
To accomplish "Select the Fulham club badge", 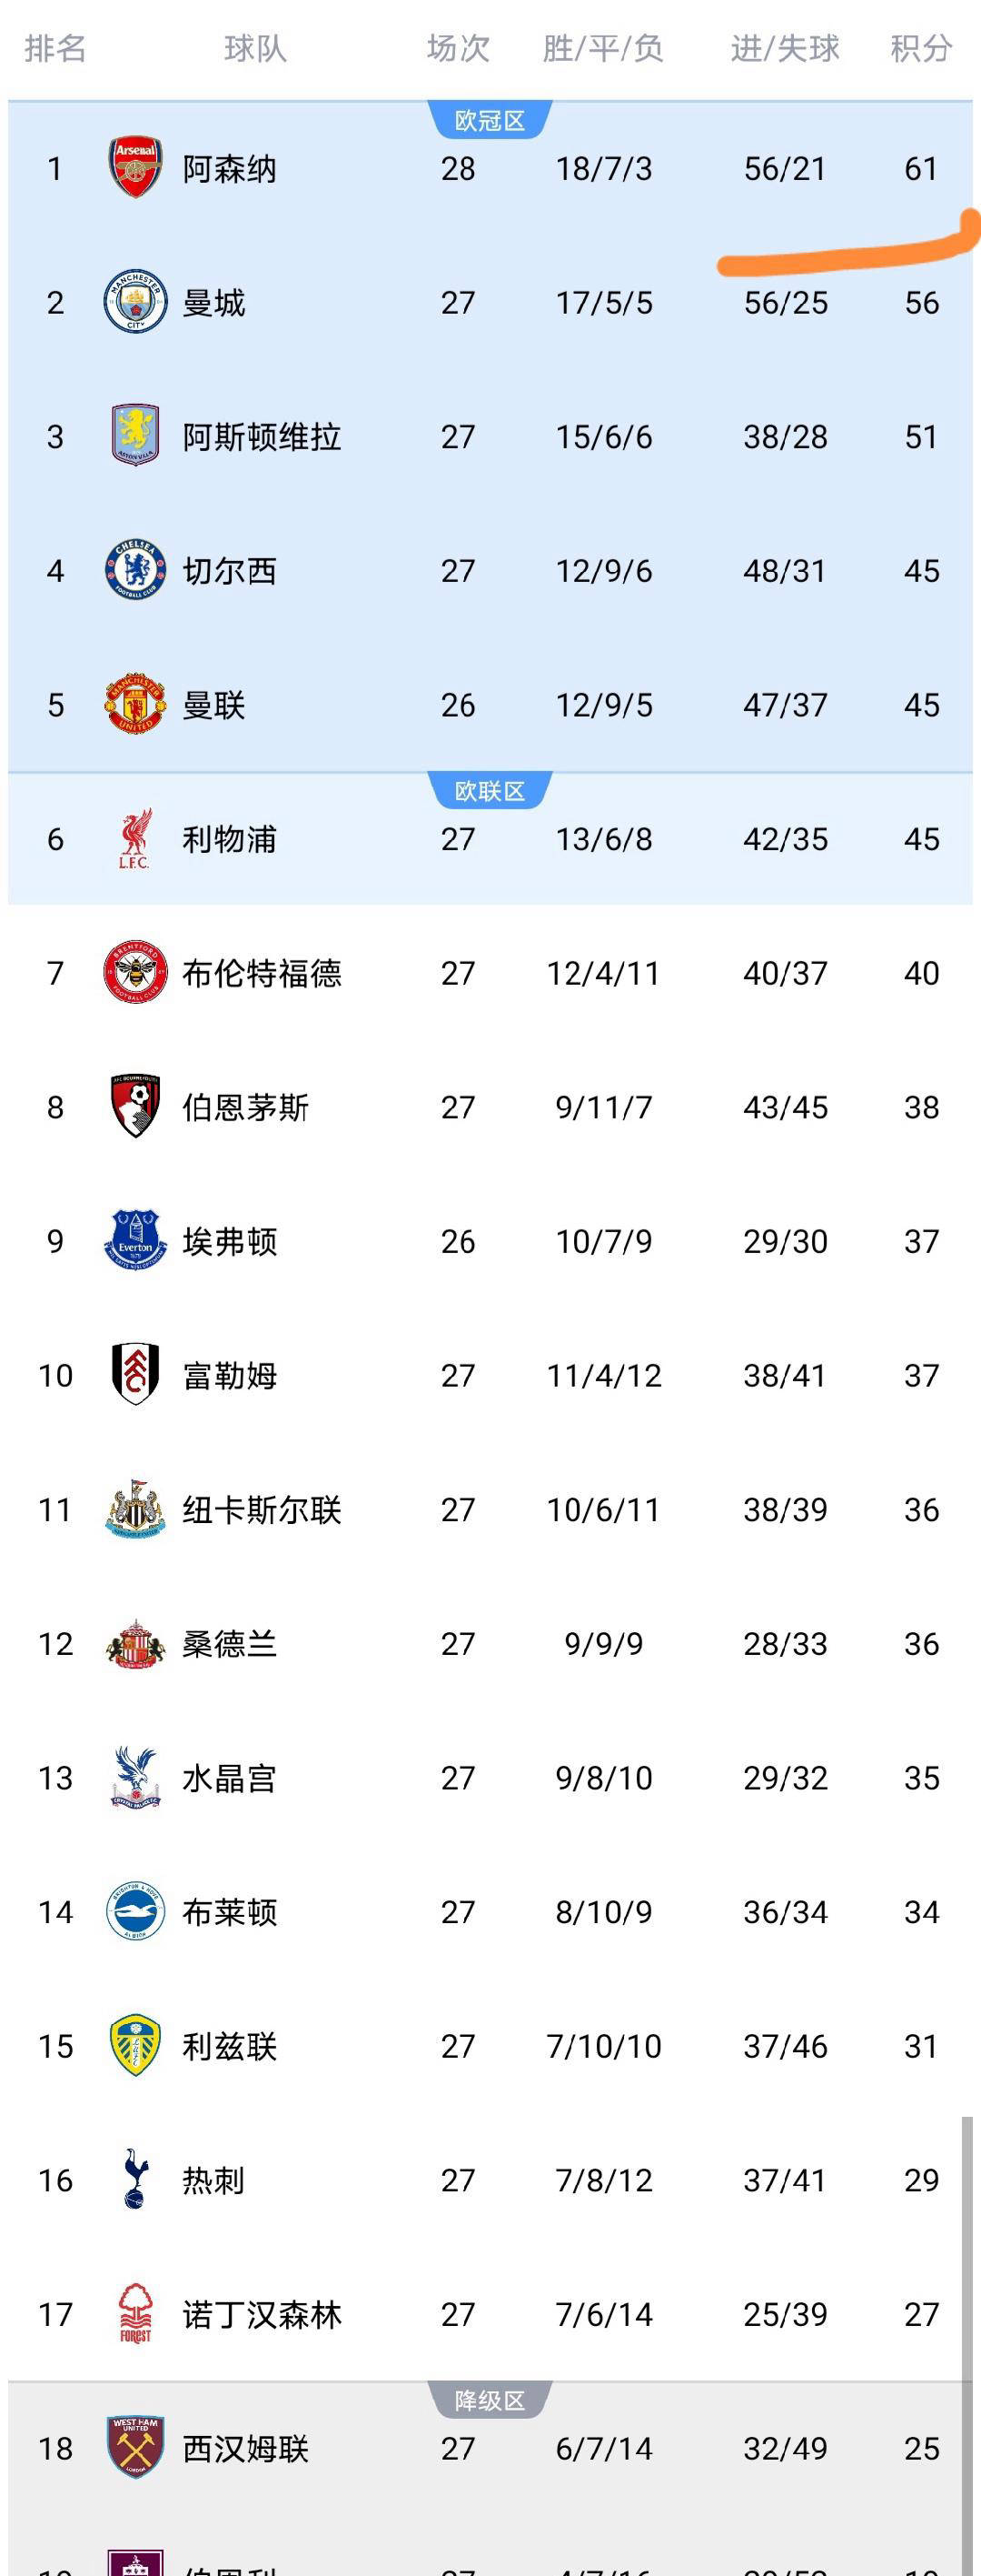I will tap(134, 1374).
